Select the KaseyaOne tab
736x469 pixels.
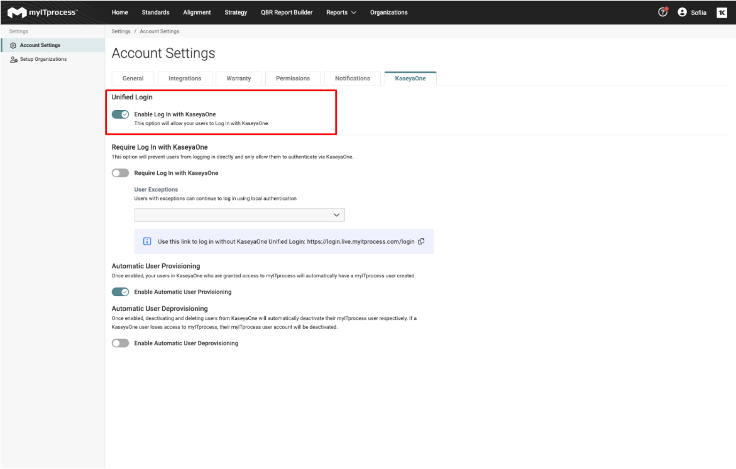coord(410,79)
